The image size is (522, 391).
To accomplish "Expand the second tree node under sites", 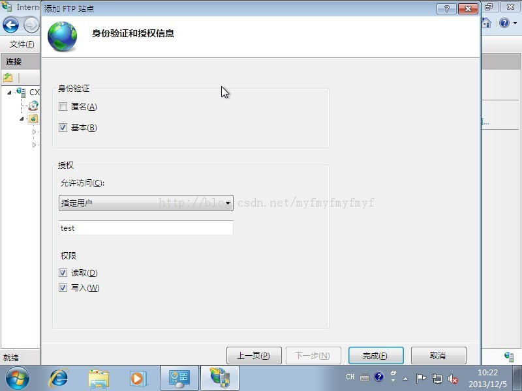I will [x=33, y=145].
